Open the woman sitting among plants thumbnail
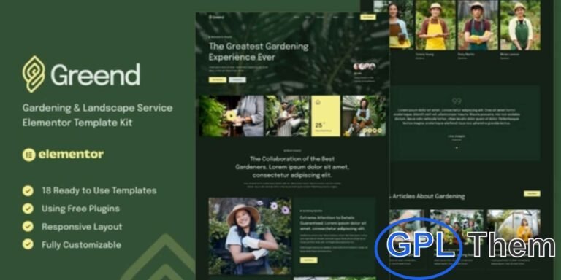 point(364,116)
